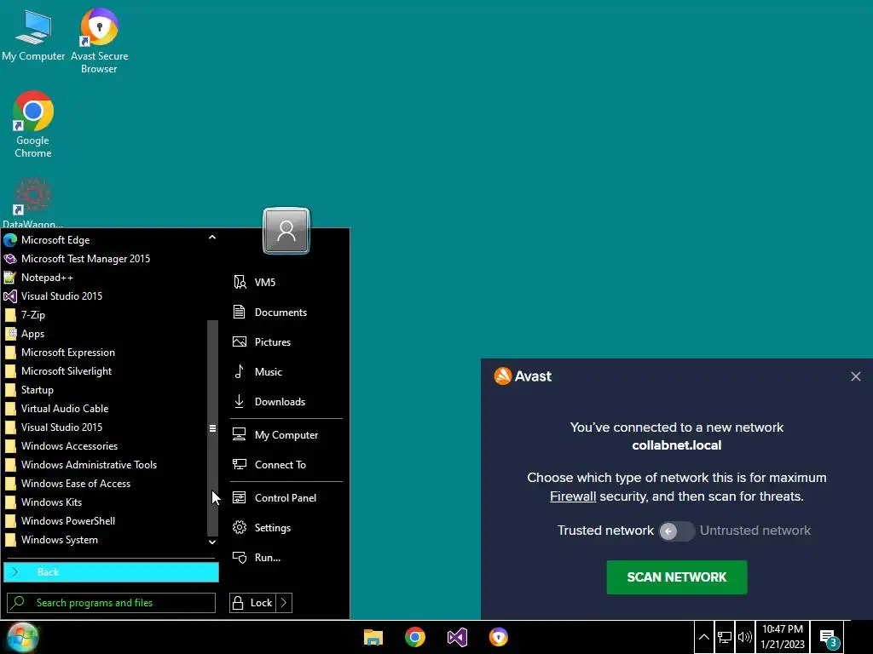Open Avast Secure Browser from taskbar
The image size is (873, 654).
(x=498, y=637)
